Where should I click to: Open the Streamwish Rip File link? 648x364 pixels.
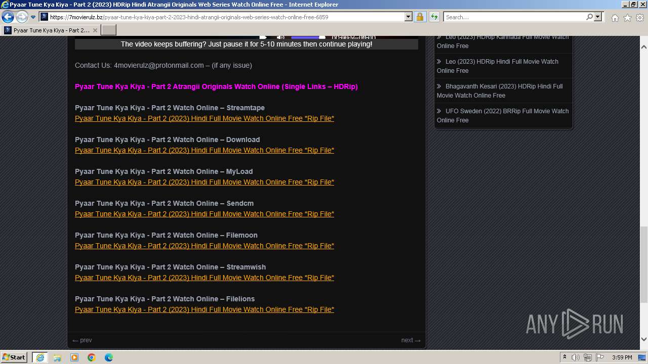(205, 278)
